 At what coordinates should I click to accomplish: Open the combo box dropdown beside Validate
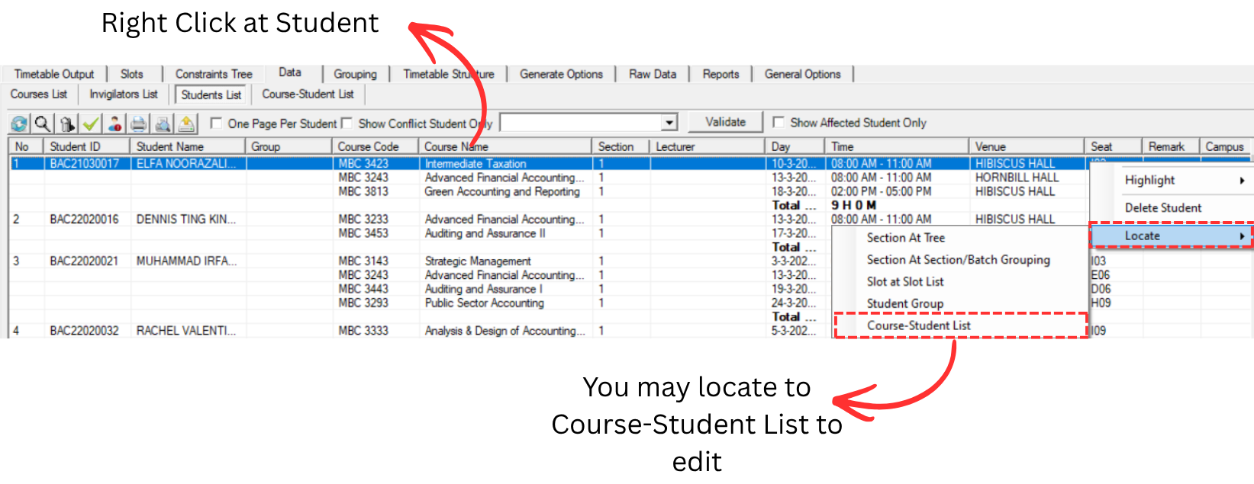(669, 123)
